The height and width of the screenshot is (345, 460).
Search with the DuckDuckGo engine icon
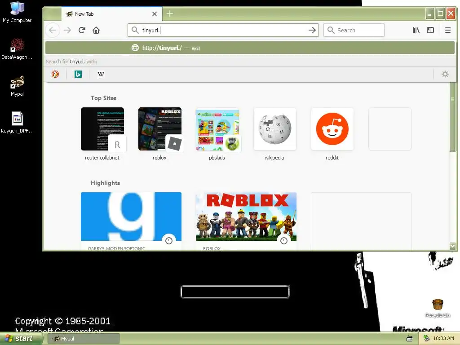point(55,74)
